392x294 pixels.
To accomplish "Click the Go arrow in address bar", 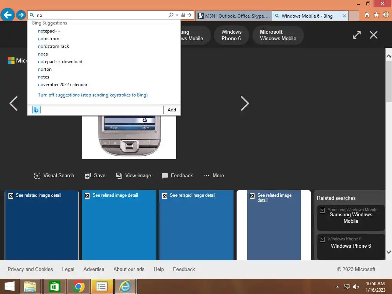I will (x=189, y=15).
